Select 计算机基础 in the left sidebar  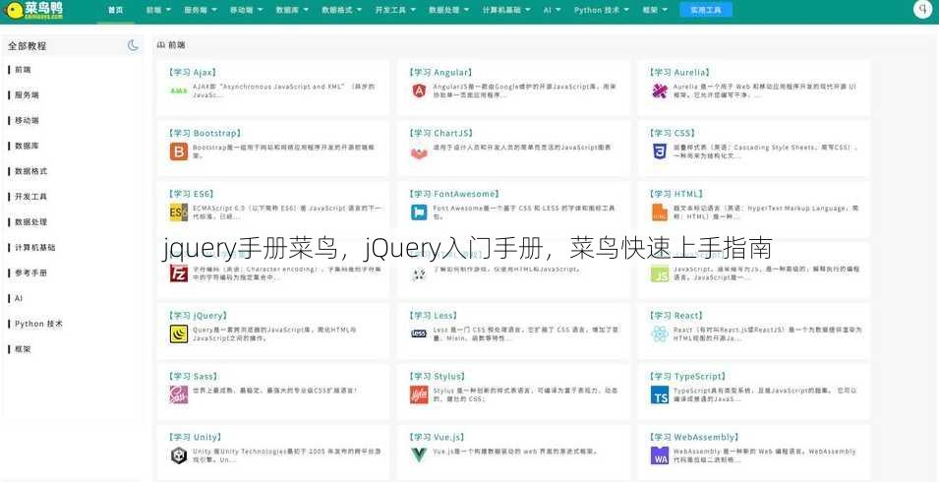point(34,247)
